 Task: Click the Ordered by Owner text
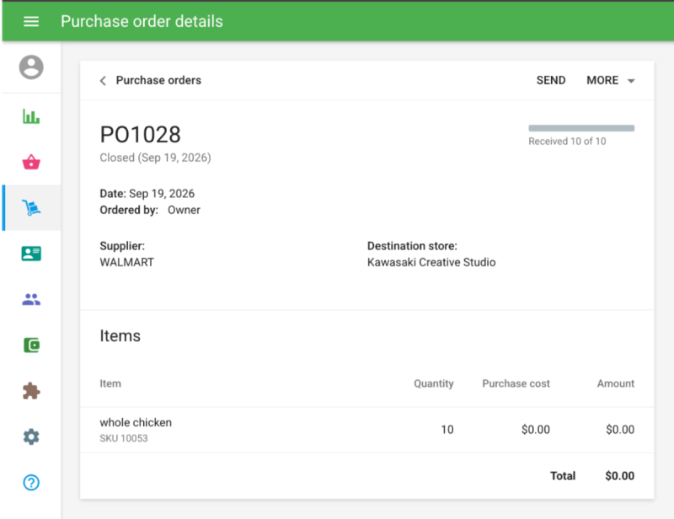tap(150, 210)
